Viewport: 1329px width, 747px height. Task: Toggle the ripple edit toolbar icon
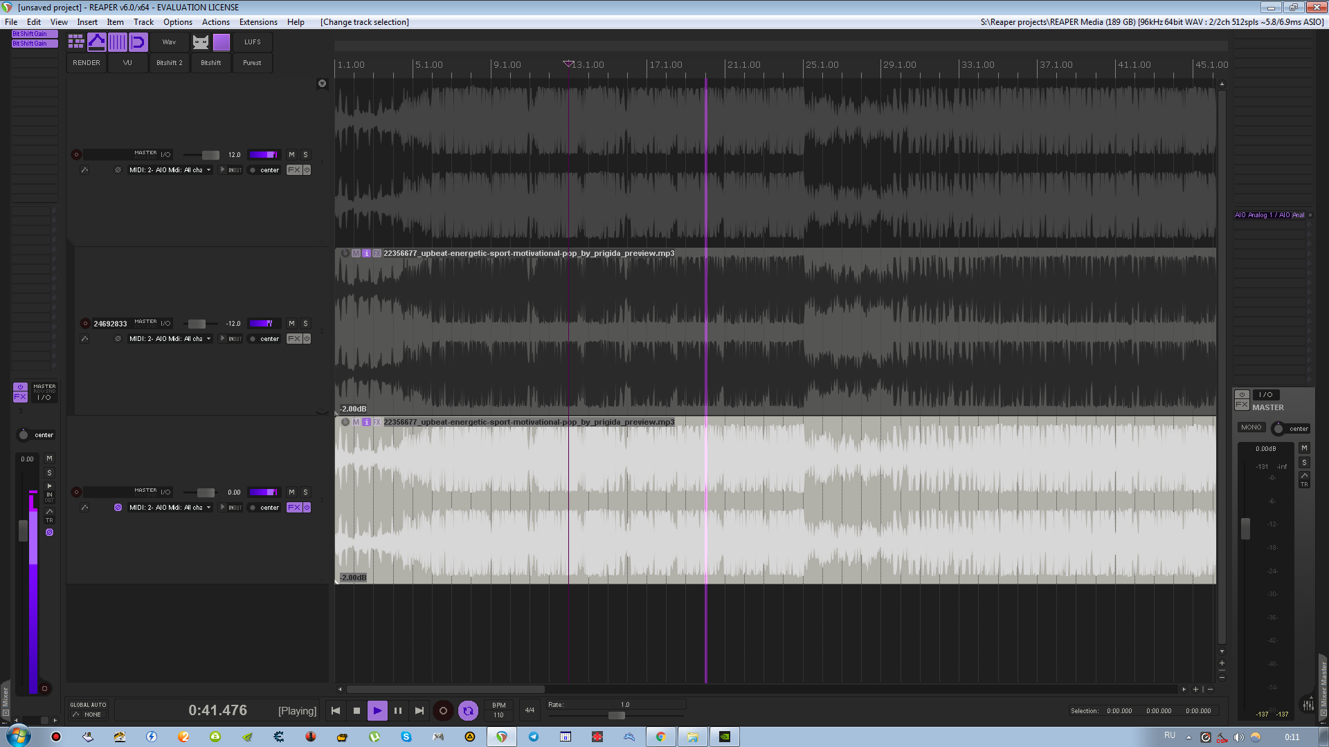click(x=138, y=42)
